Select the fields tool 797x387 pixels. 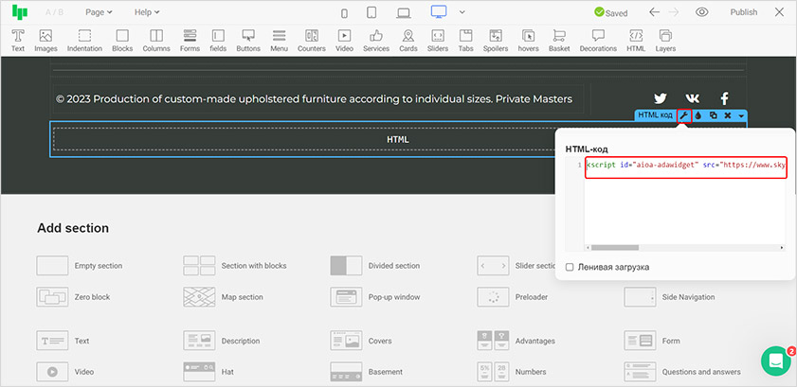[x=218, y=41]
